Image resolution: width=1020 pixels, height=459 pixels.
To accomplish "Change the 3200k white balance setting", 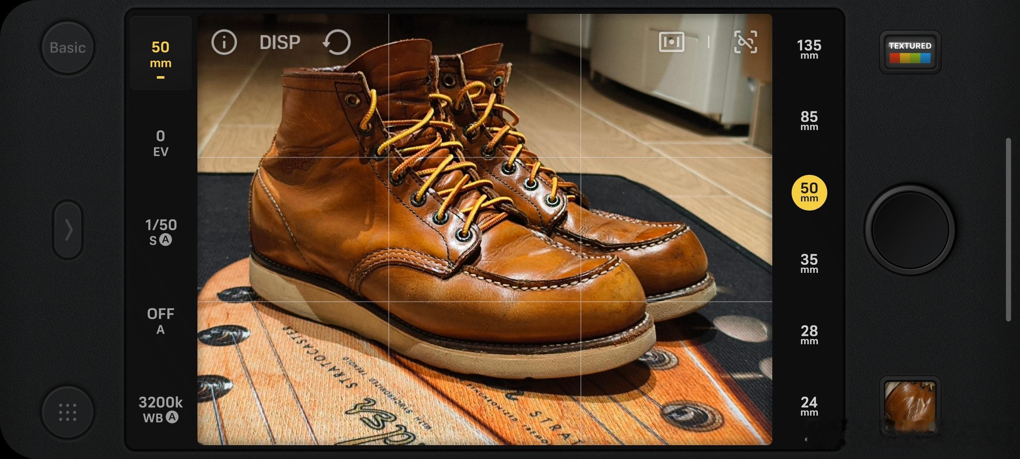I will coord(160,409).
